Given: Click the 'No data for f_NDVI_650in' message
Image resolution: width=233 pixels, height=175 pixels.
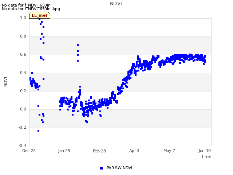Looking at the screenshot, I should (x=26, y=5).
